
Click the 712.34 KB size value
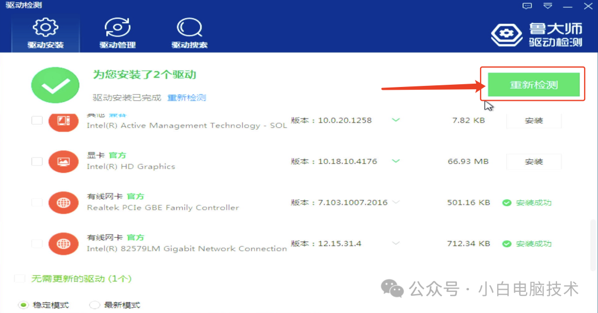click(x=468, y=244)
